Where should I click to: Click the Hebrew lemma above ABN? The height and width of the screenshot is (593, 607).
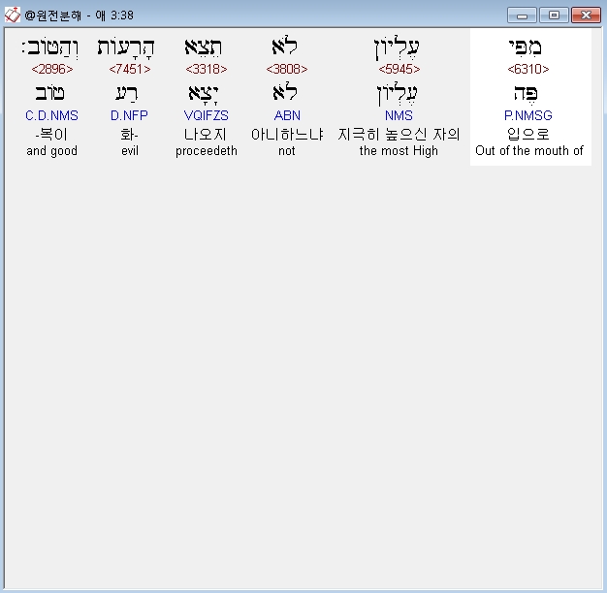point(284,92)
